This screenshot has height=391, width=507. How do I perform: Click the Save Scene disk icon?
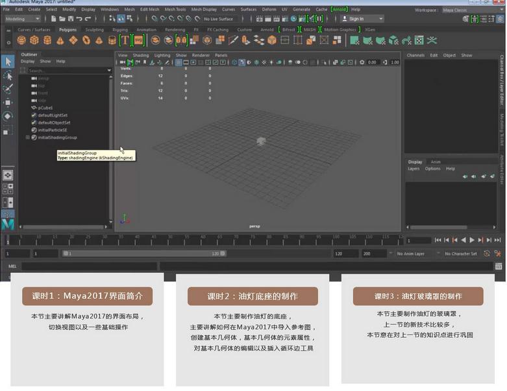tap(71, 19)
